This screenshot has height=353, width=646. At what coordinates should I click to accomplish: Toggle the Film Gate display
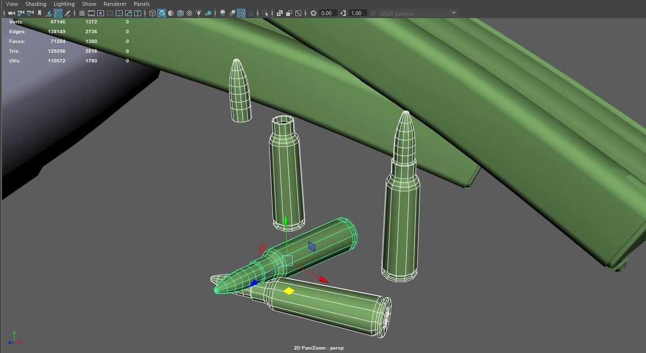(x=91, y=13)
